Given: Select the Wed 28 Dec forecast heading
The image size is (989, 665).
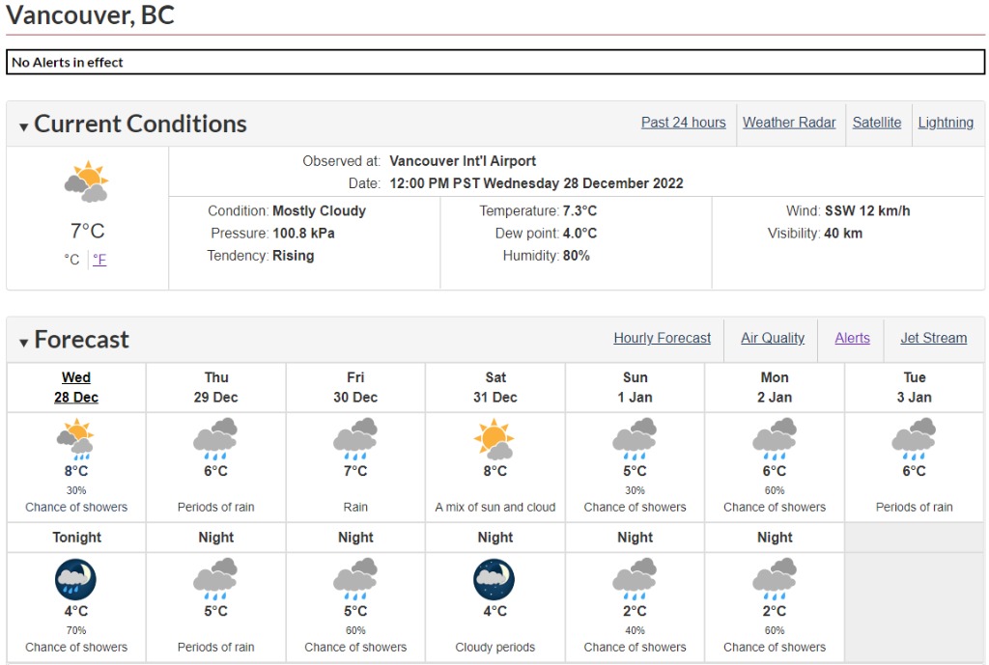Looking at the screenshot, I should [76, 387].
